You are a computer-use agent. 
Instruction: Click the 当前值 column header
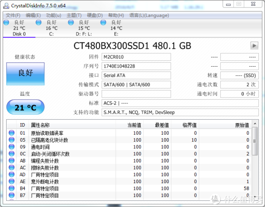129,125
